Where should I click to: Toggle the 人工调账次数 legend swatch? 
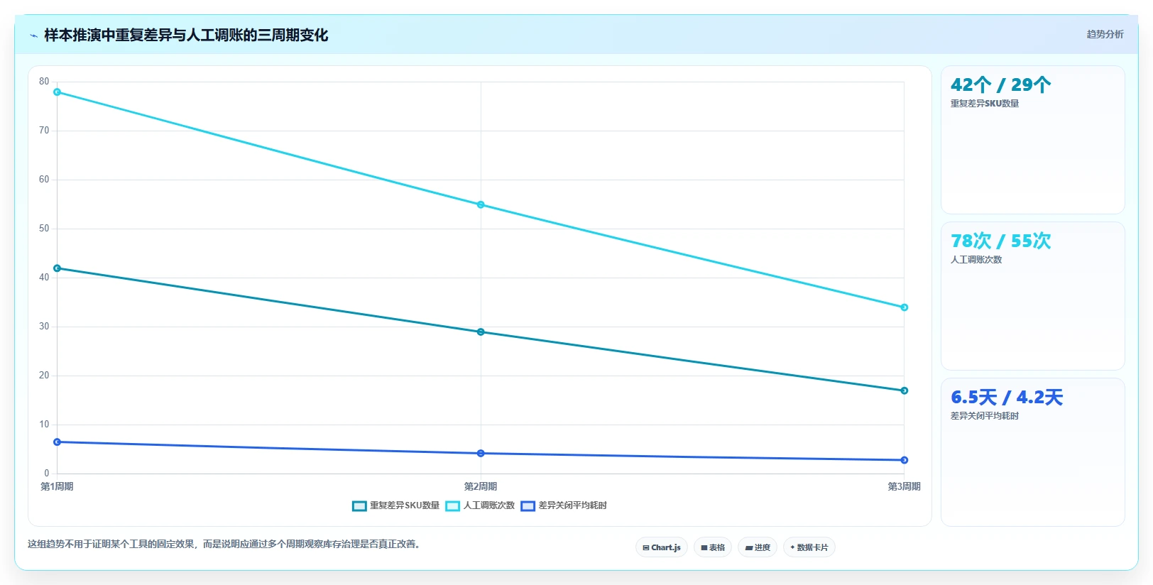(x=453, y=506)
